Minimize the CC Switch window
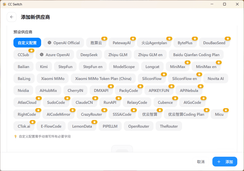This screenshot has height=171, width=244. pos(212,4)
